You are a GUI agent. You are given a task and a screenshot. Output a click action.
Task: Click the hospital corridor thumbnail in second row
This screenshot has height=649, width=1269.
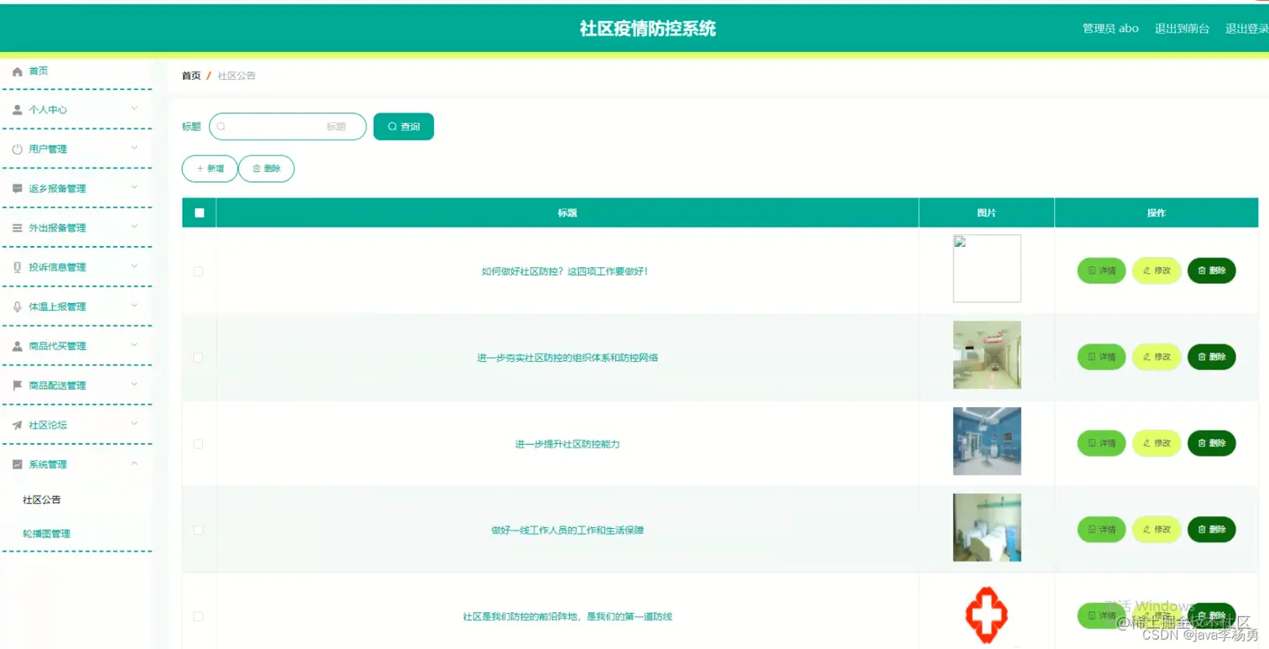click(987, 354)
